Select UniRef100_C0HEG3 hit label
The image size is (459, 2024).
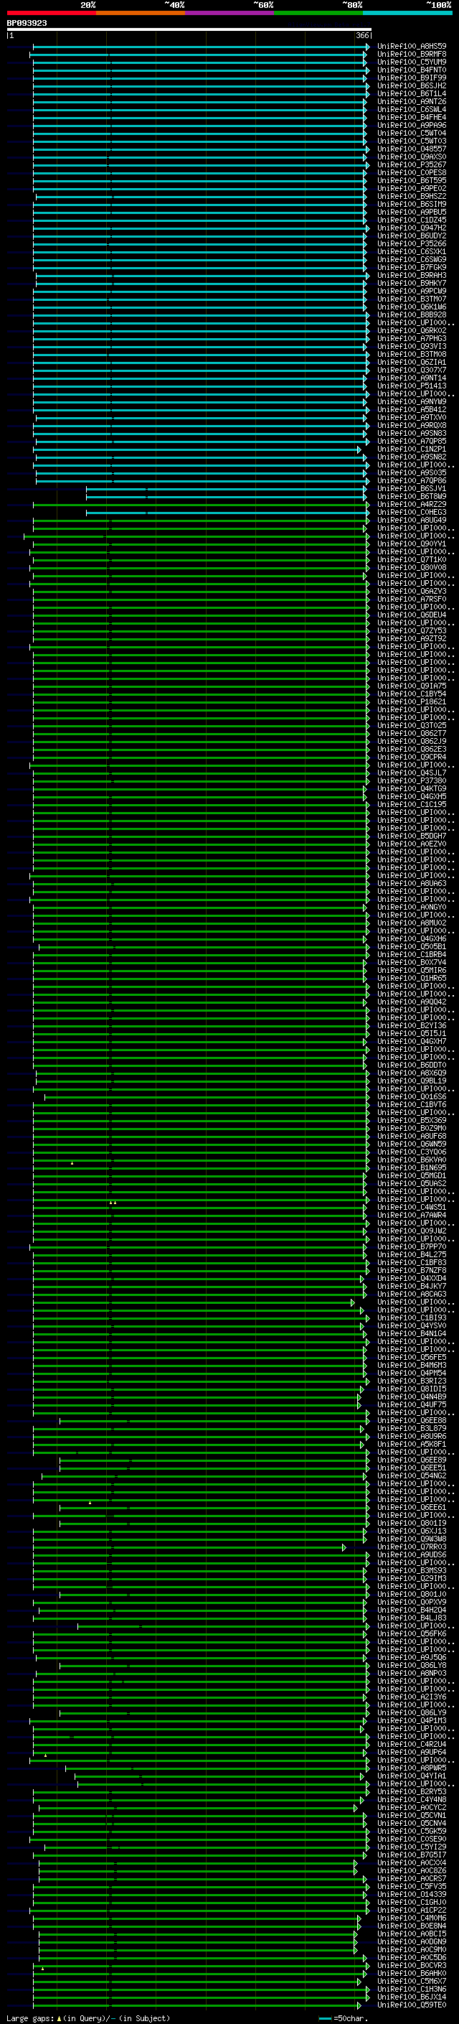412,513
